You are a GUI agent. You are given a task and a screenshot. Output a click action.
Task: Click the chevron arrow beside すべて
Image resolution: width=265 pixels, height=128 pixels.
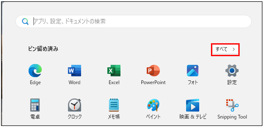(x=234, y=50)
